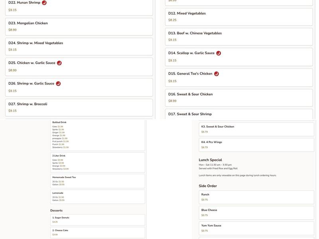Select D23 Mongolian Chicken
The width and height of the screenshot is (319, 239).
pyautogui.click(x=79, y=26)
